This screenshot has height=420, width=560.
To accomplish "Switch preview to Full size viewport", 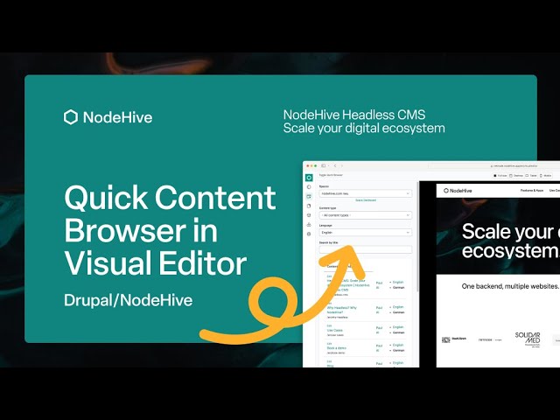I will coord(500,176).
